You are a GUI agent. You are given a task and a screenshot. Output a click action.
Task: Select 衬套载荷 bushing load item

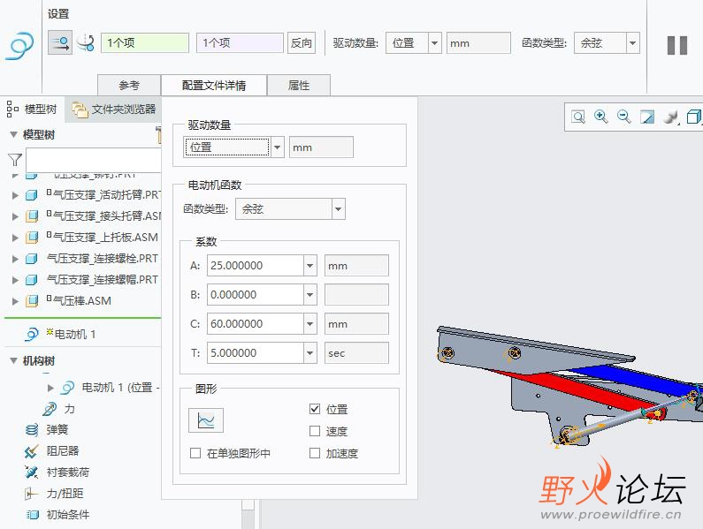[x=68, y=472]
